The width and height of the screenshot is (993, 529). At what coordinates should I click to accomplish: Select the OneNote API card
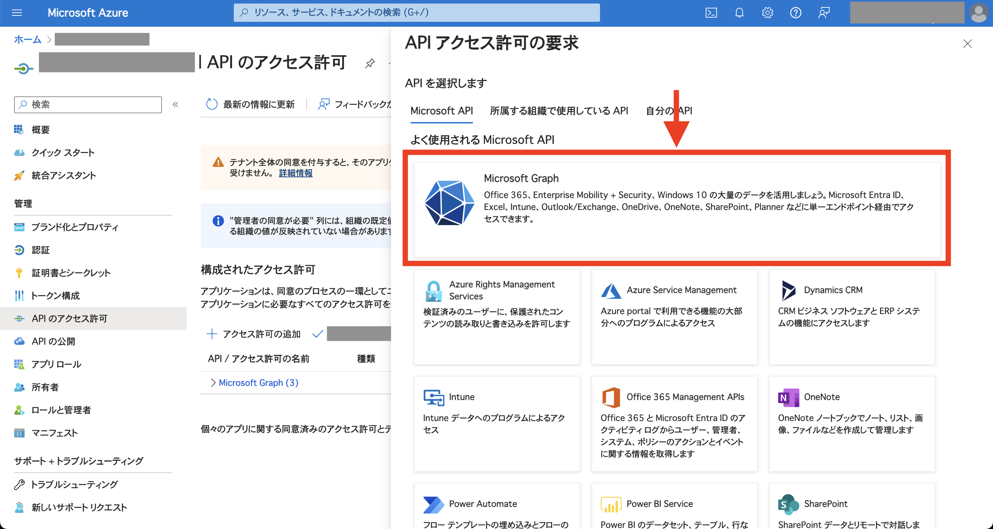coord(852,423)
